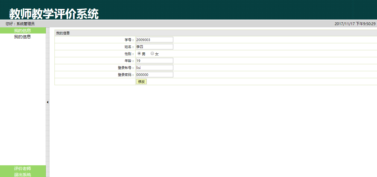The height and width of the screenshot is (177, 377).
Task: Open the 我的信息 submenu link
Action: 23,37
